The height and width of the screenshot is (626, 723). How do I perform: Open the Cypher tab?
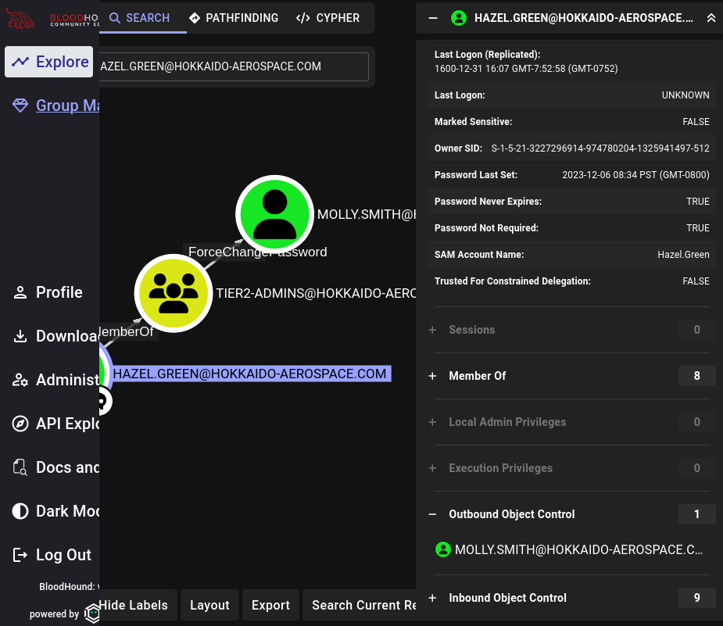[x=328, y=17]
